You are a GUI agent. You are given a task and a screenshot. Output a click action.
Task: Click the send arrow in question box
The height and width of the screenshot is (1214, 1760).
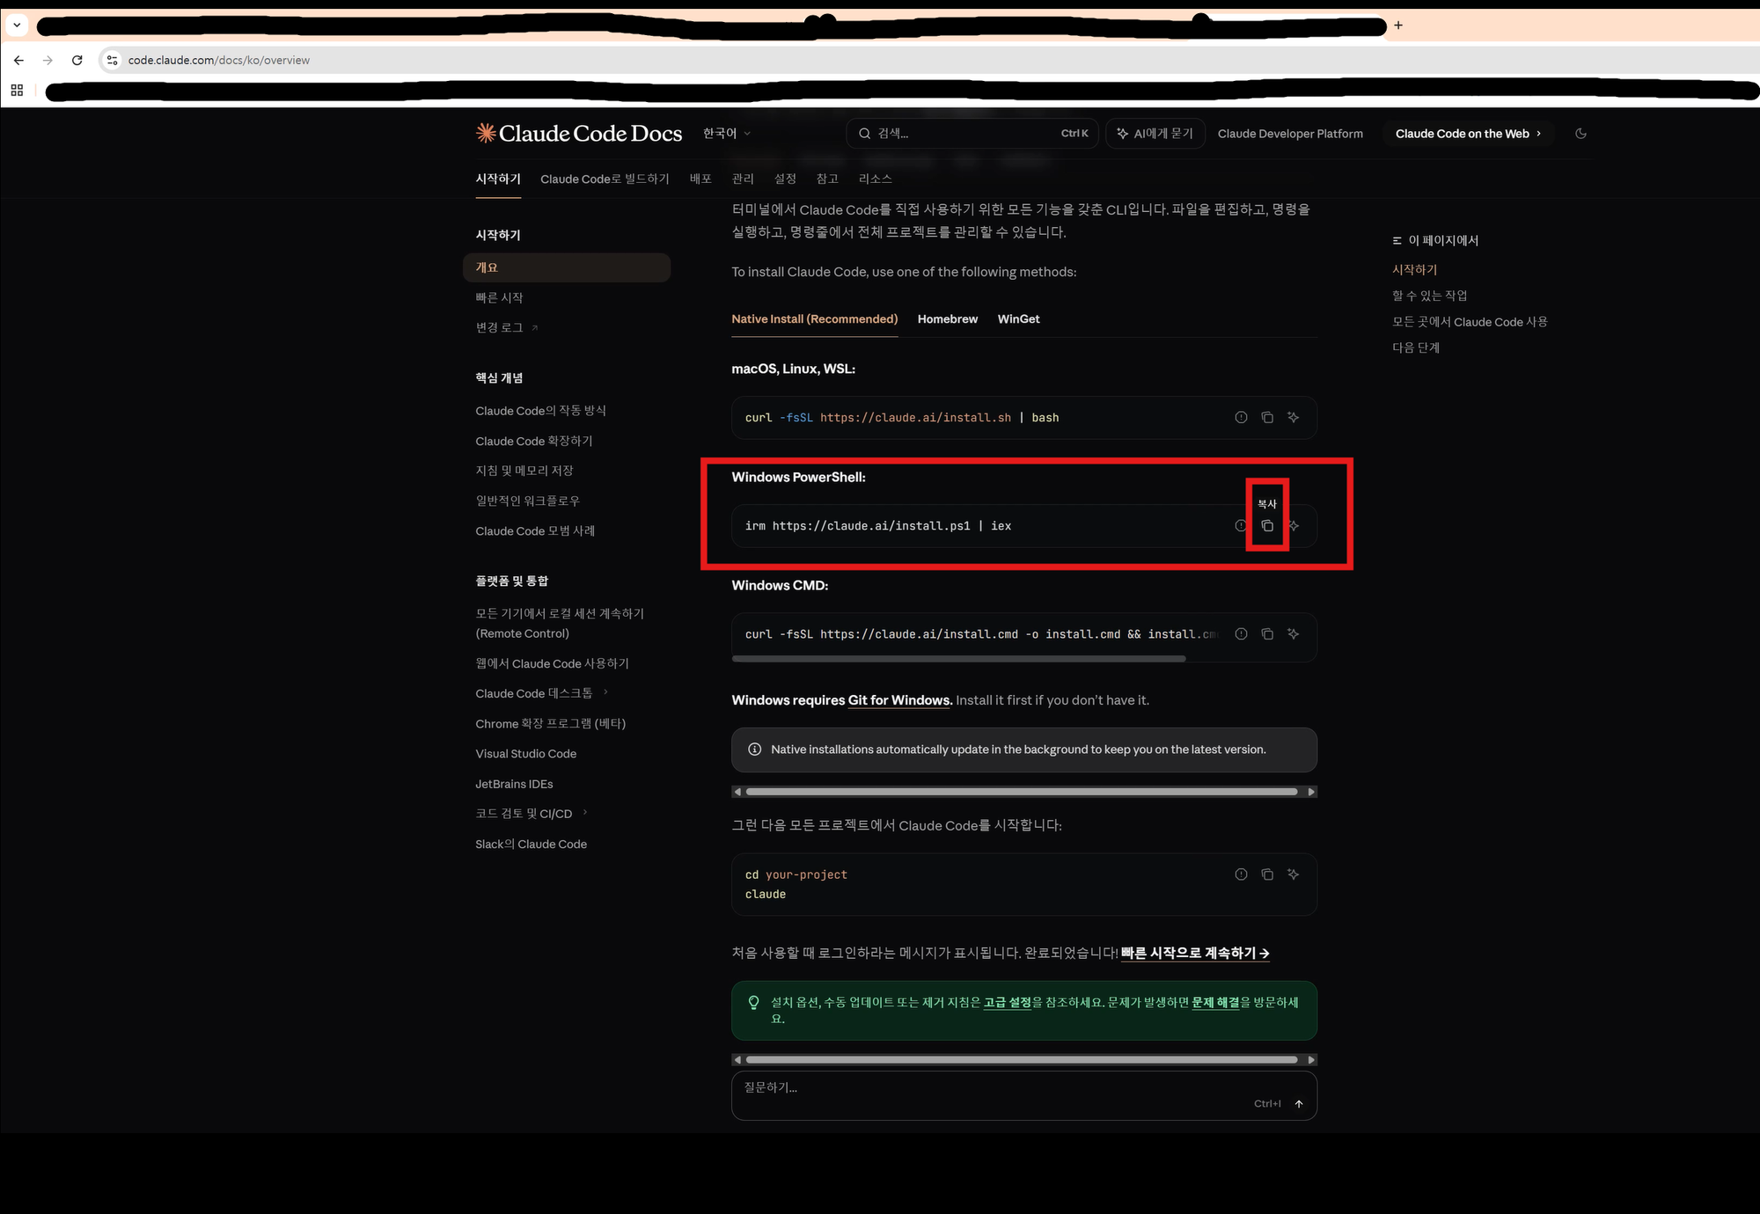(1299, 1104)
